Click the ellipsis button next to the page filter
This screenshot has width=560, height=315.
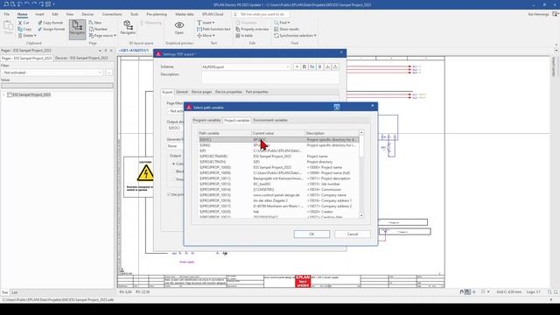[x=108, y=73]
